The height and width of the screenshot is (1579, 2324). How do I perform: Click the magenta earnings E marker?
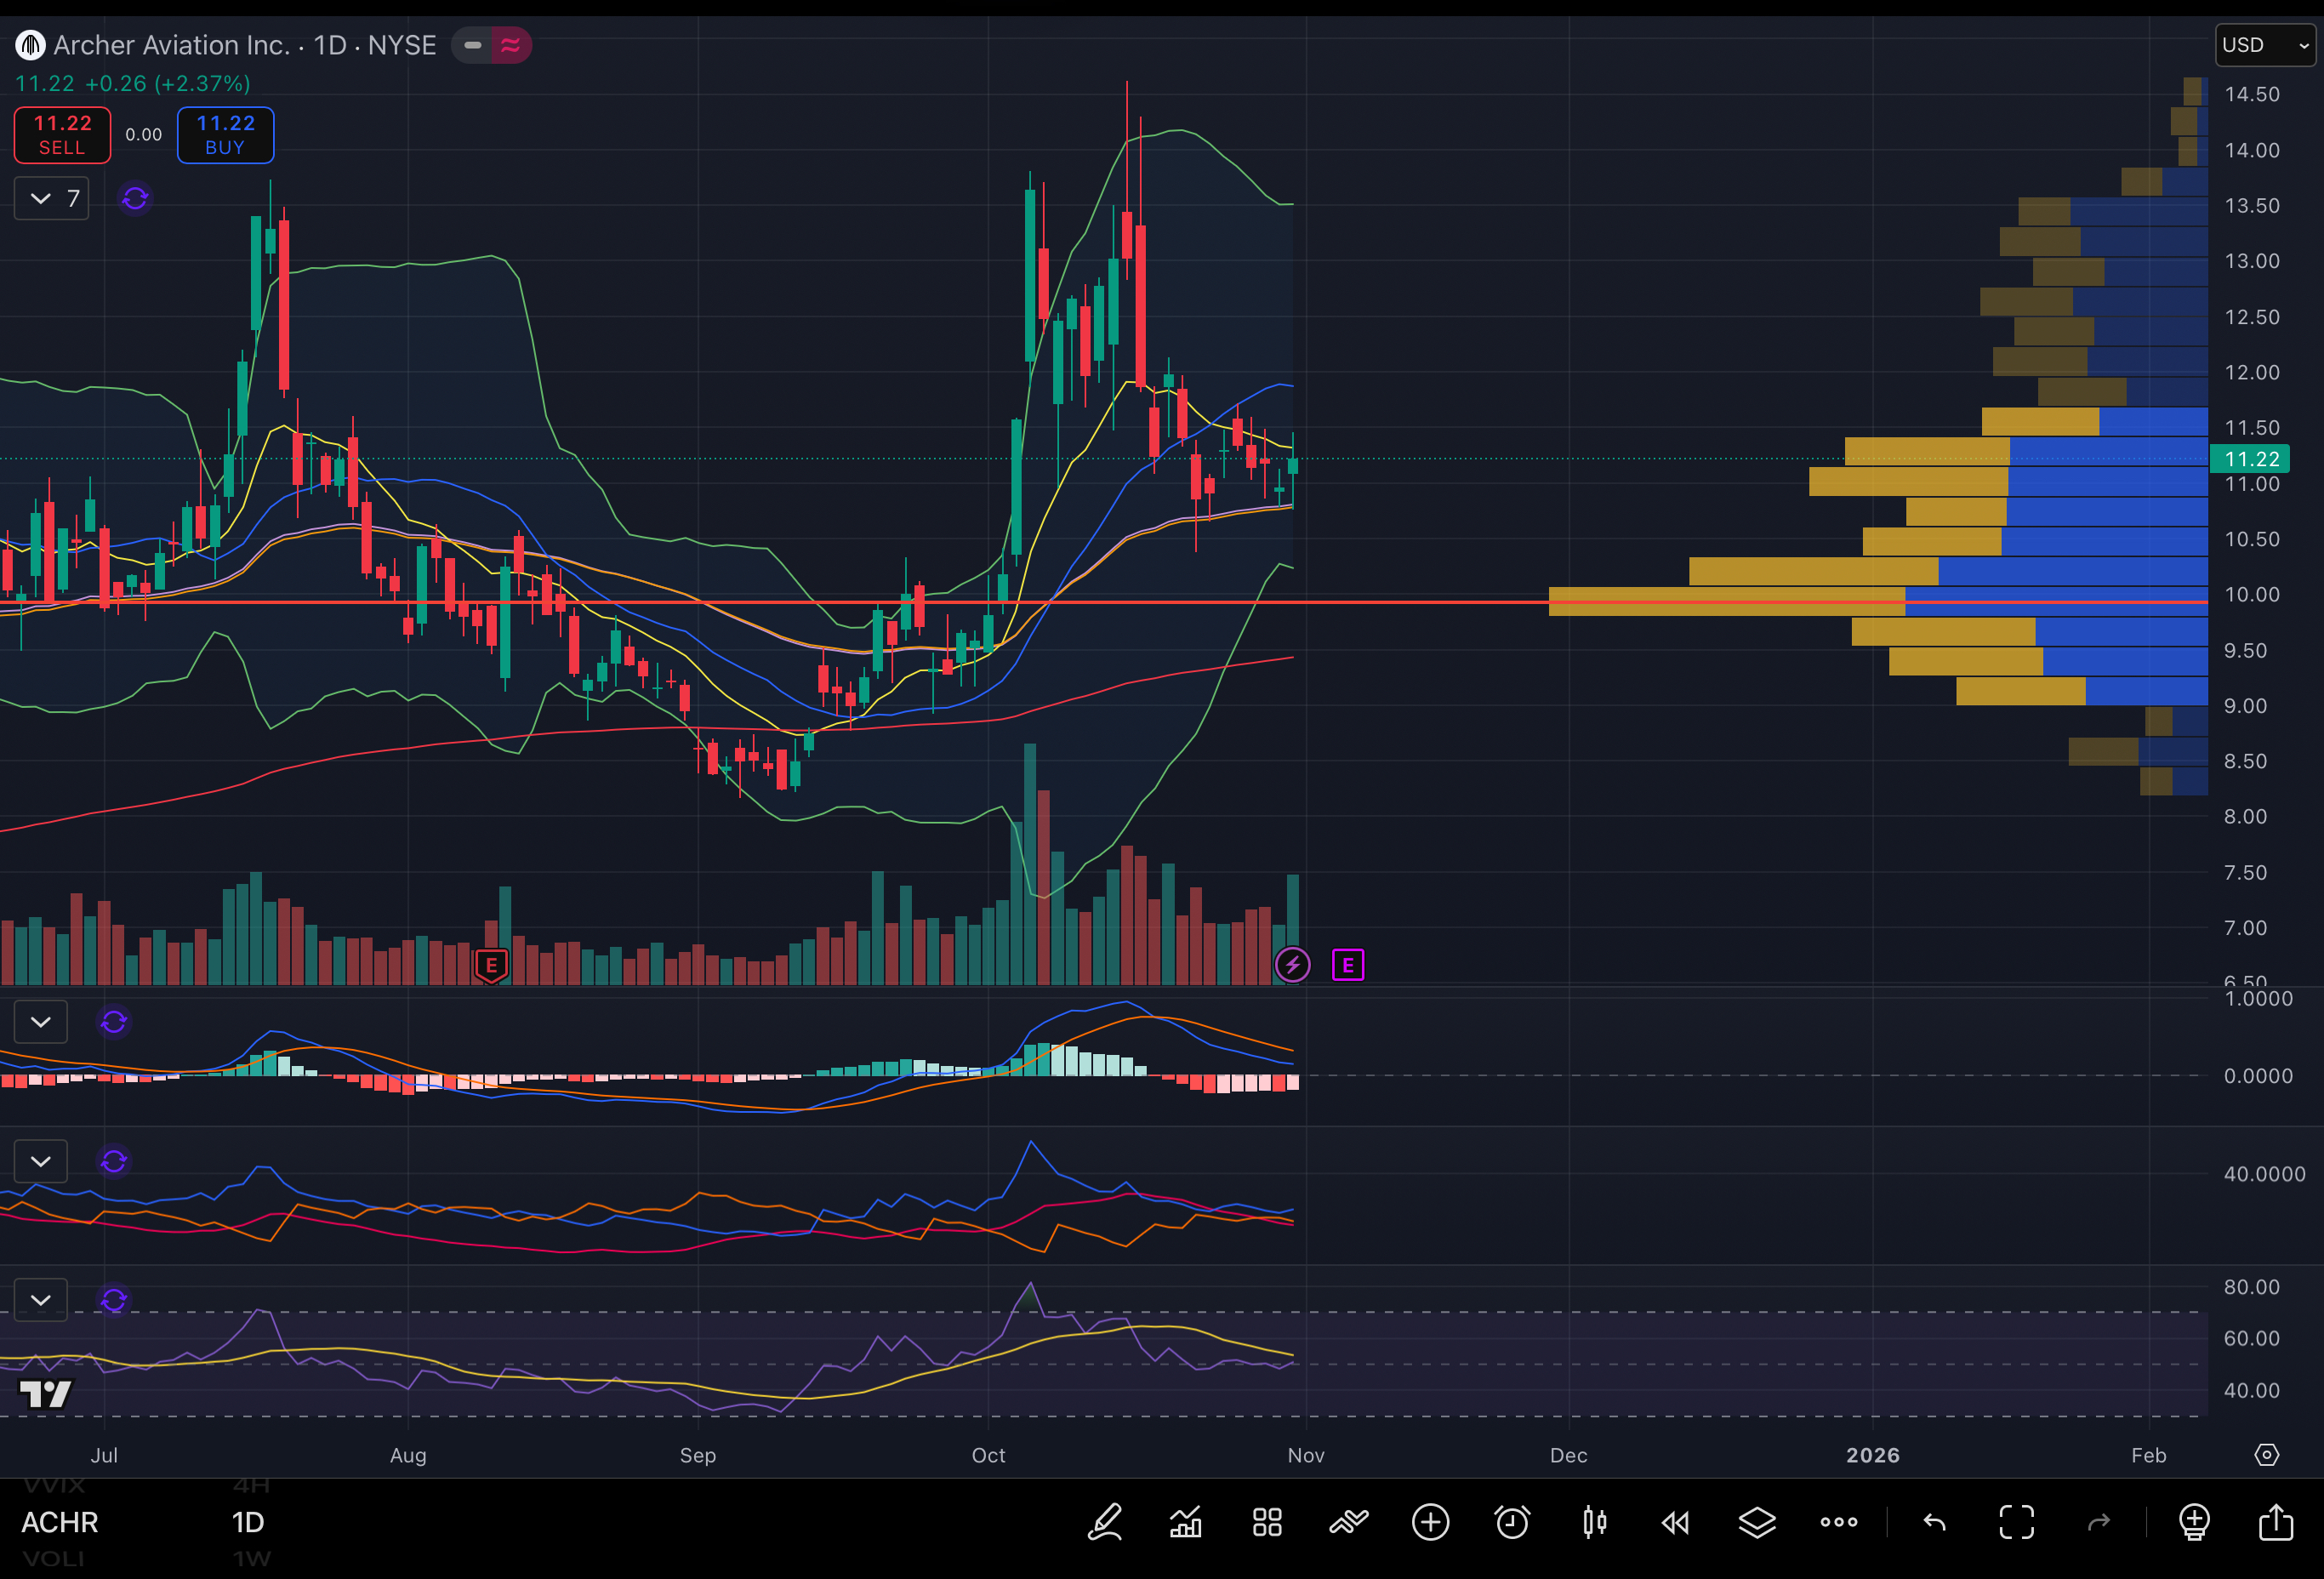pos(1348,965)
